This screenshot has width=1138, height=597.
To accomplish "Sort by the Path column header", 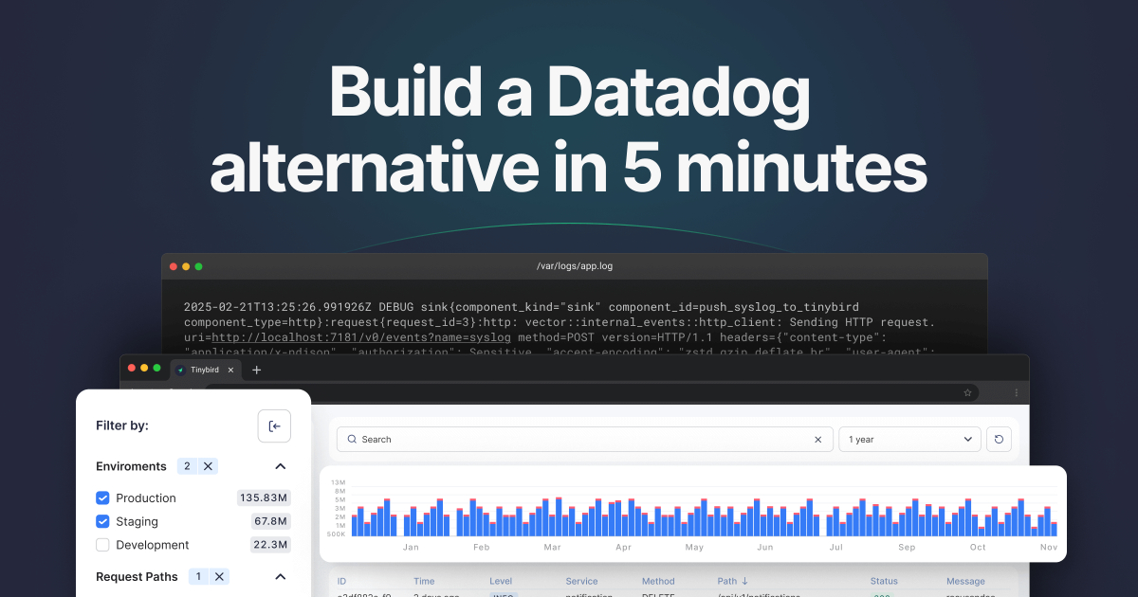I will (x=732, y=581).
